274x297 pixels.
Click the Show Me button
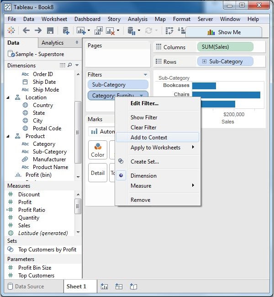tap(224, 32)
